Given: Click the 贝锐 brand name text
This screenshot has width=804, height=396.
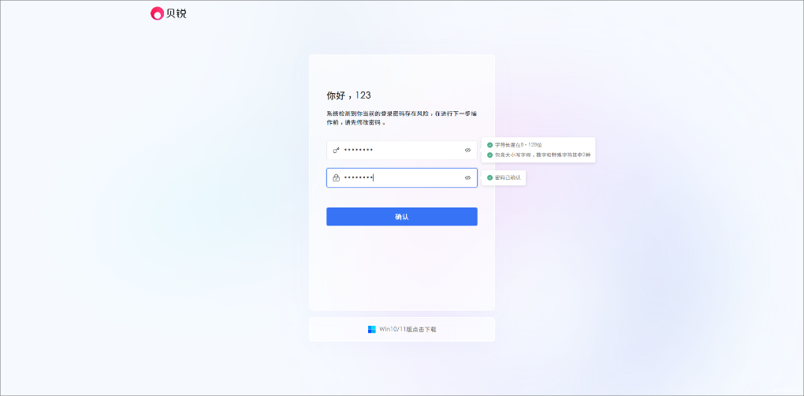Looking at the screenshot, I should click(x=177, y=13).
